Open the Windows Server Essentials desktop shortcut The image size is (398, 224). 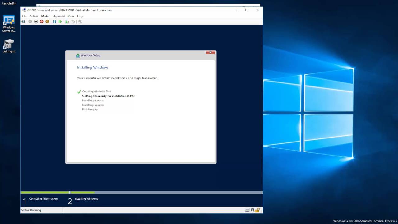coord(9,24)
